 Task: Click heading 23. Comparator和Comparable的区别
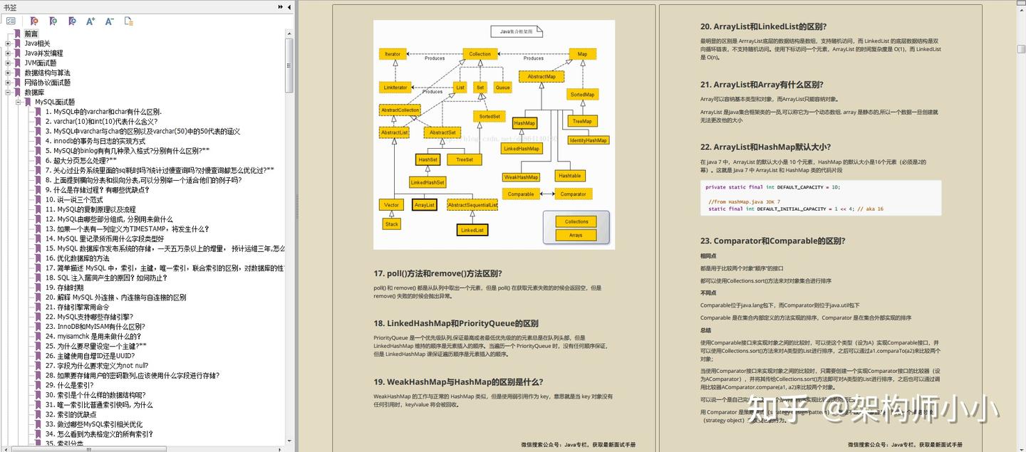tap(772, 241)
